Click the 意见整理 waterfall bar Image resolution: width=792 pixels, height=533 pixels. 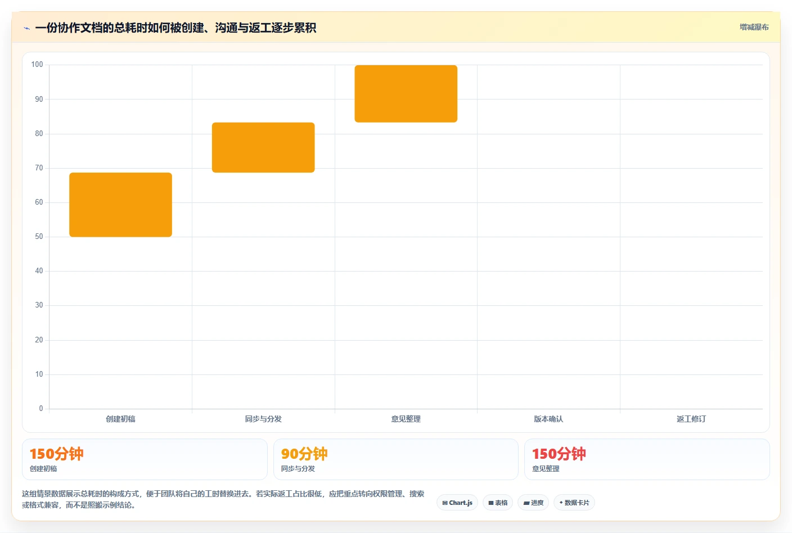[x=406, y=94]
